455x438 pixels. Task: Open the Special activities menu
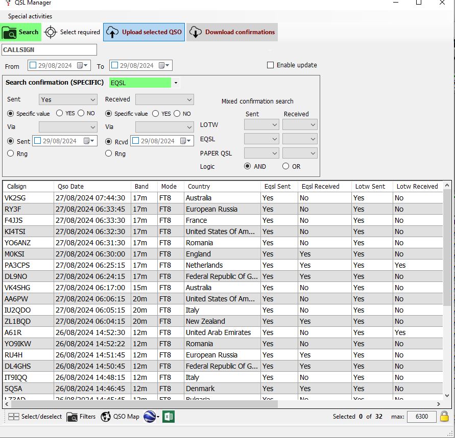[x=30, y=16]
